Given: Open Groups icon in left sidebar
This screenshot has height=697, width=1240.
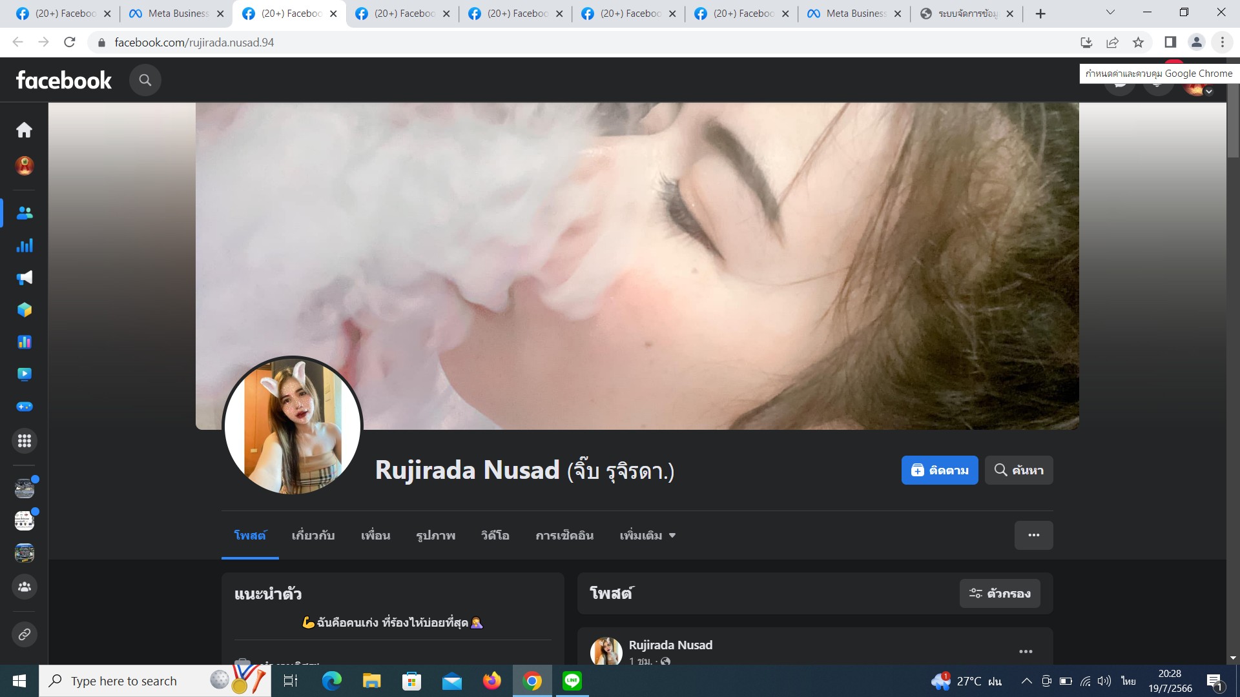Looking at the screenshot, I should [x=25, y=587].
